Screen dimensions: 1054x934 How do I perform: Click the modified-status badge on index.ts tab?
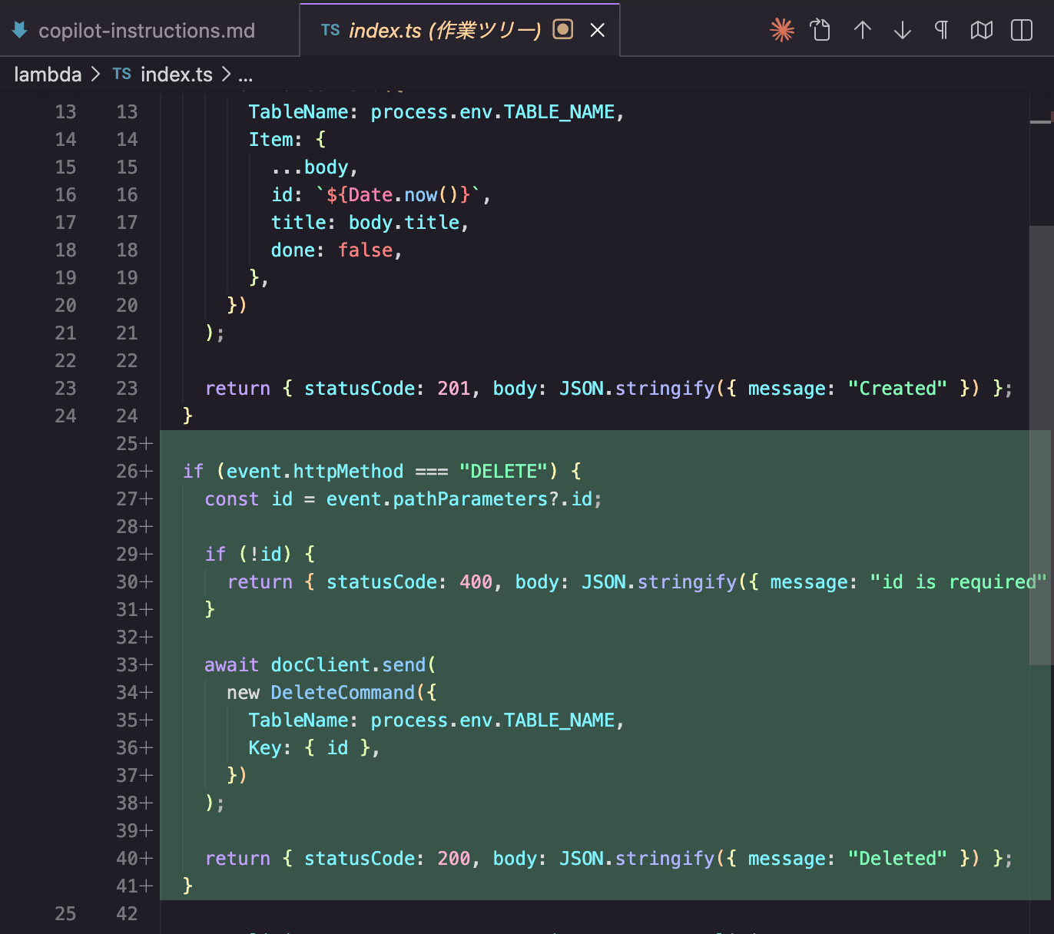click(x=563, y=30)
